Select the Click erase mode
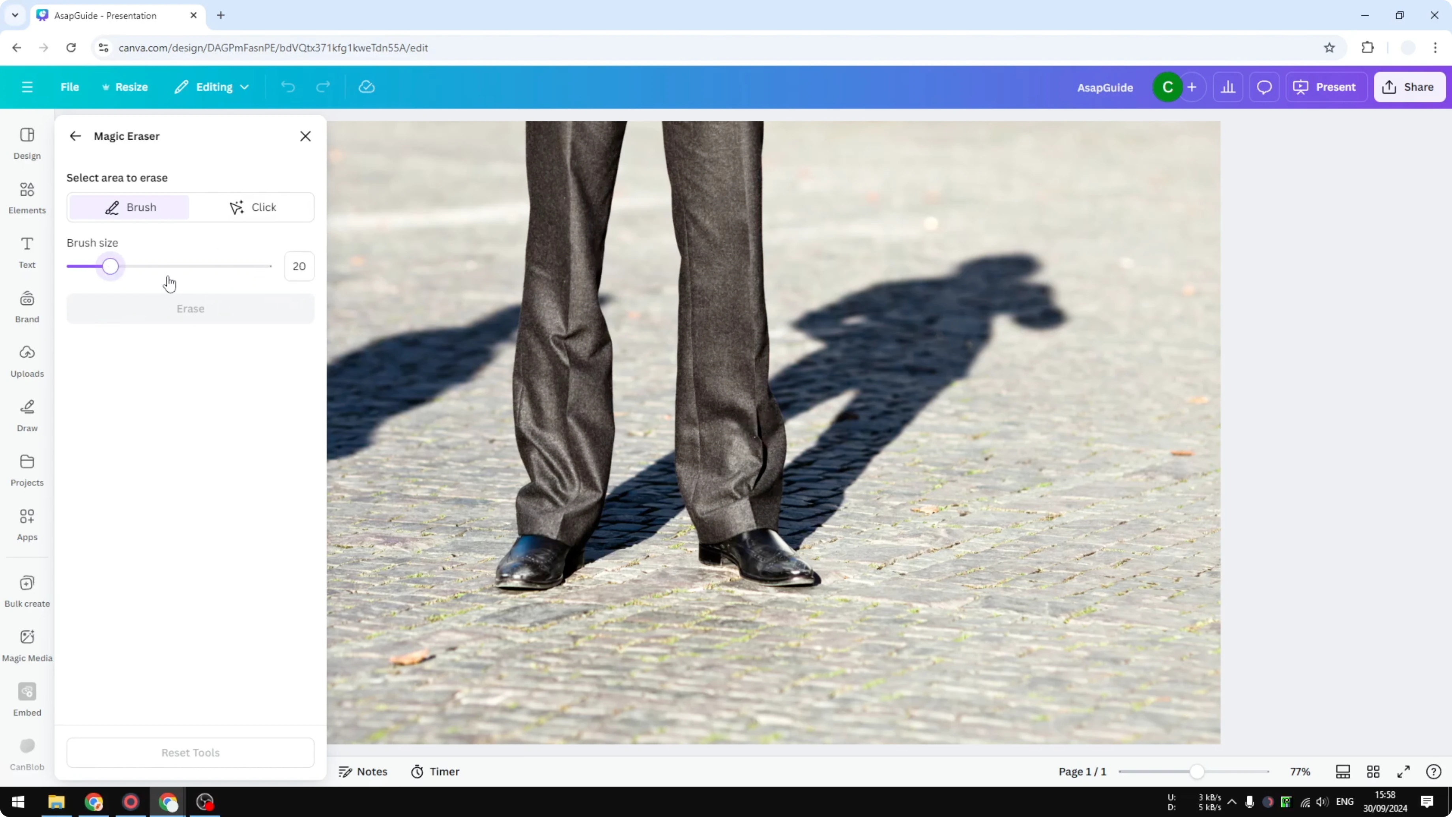The height and width of the screenshot is (817, 1452). pyautogui.click(x=252, y=207)
